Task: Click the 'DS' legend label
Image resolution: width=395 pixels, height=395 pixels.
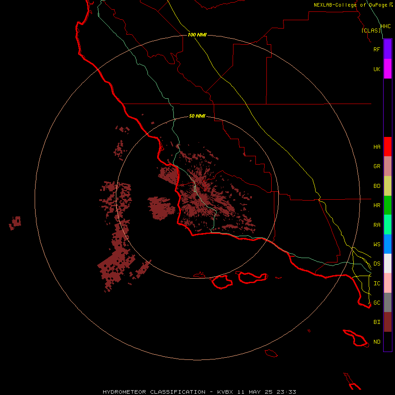Action: 377,264
